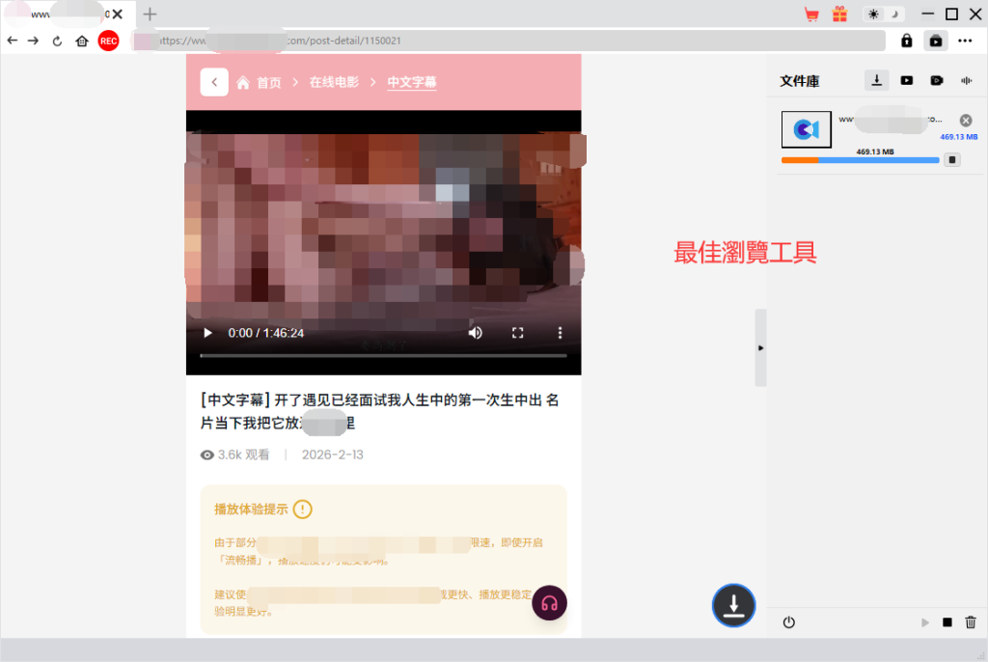Collapse the side panel with arrow handle
Screen dimensions: 988x662
[760, 348]
